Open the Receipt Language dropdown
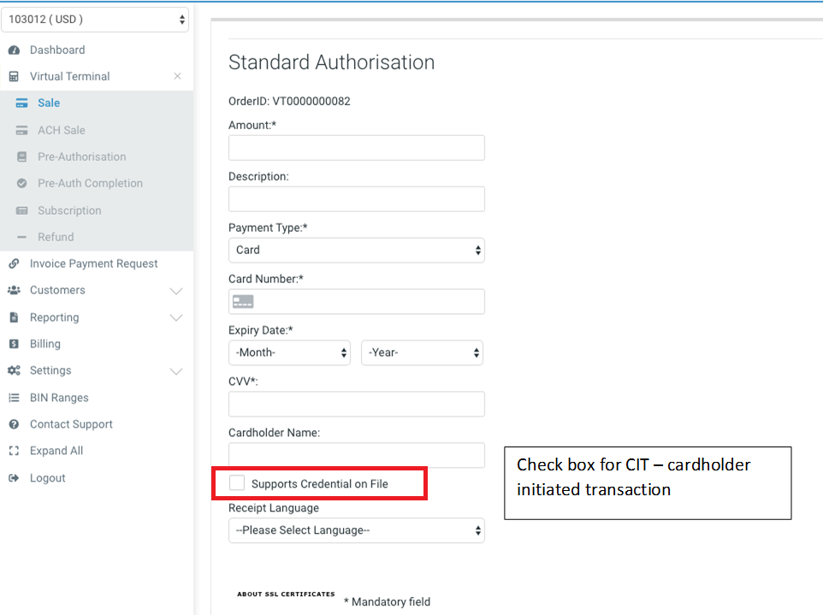 click(356, 530)
